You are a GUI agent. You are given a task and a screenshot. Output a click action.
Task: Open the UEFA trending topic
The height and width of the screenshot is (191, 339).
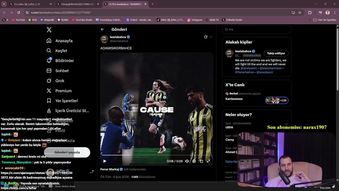point(229,127)
